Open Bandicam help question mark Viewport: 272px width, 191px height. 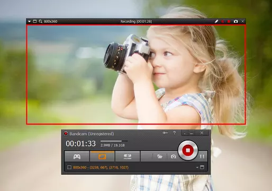point(175,133)
